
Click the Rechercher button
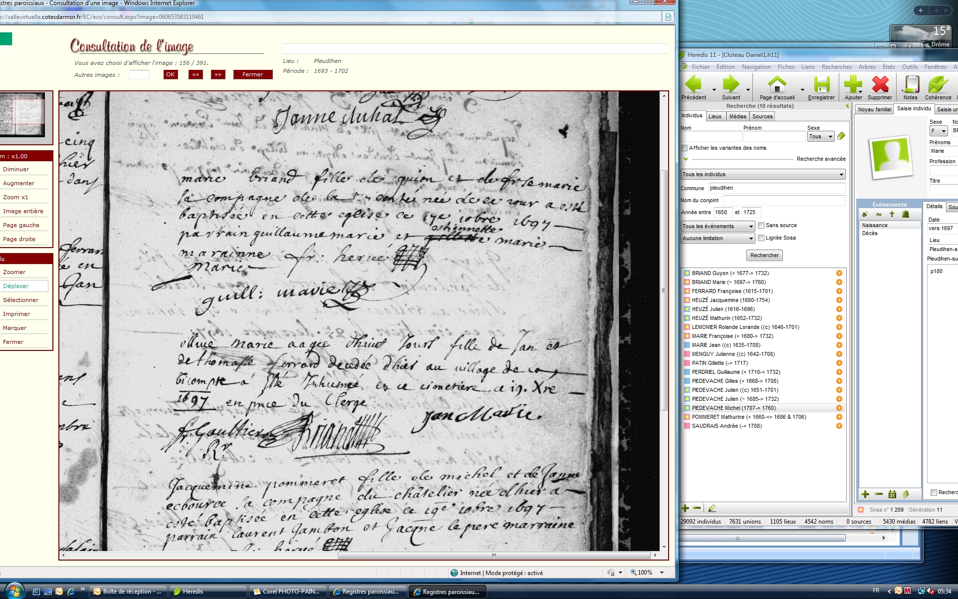tap(764, 255)
